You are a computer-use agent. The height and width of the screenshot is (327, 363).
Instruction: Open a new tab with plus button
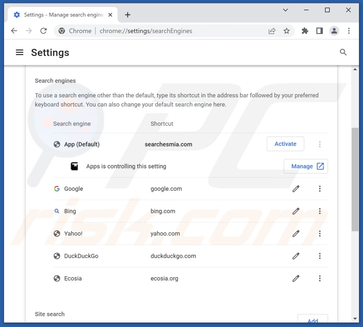(x=128, y=15)
